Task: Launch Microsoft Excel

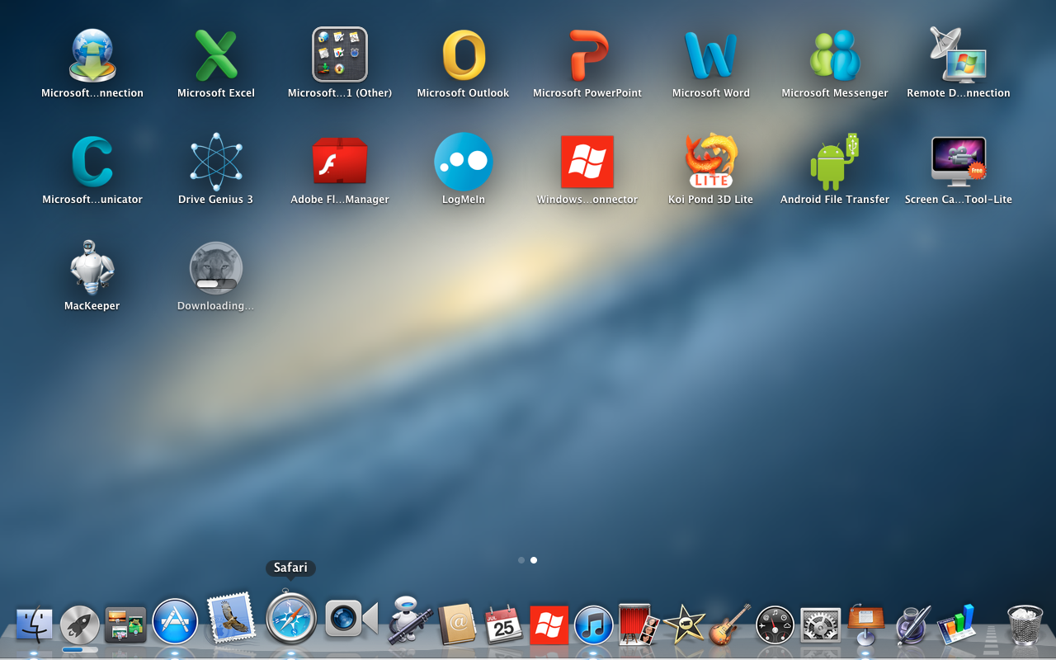Action: coord(216,55)
